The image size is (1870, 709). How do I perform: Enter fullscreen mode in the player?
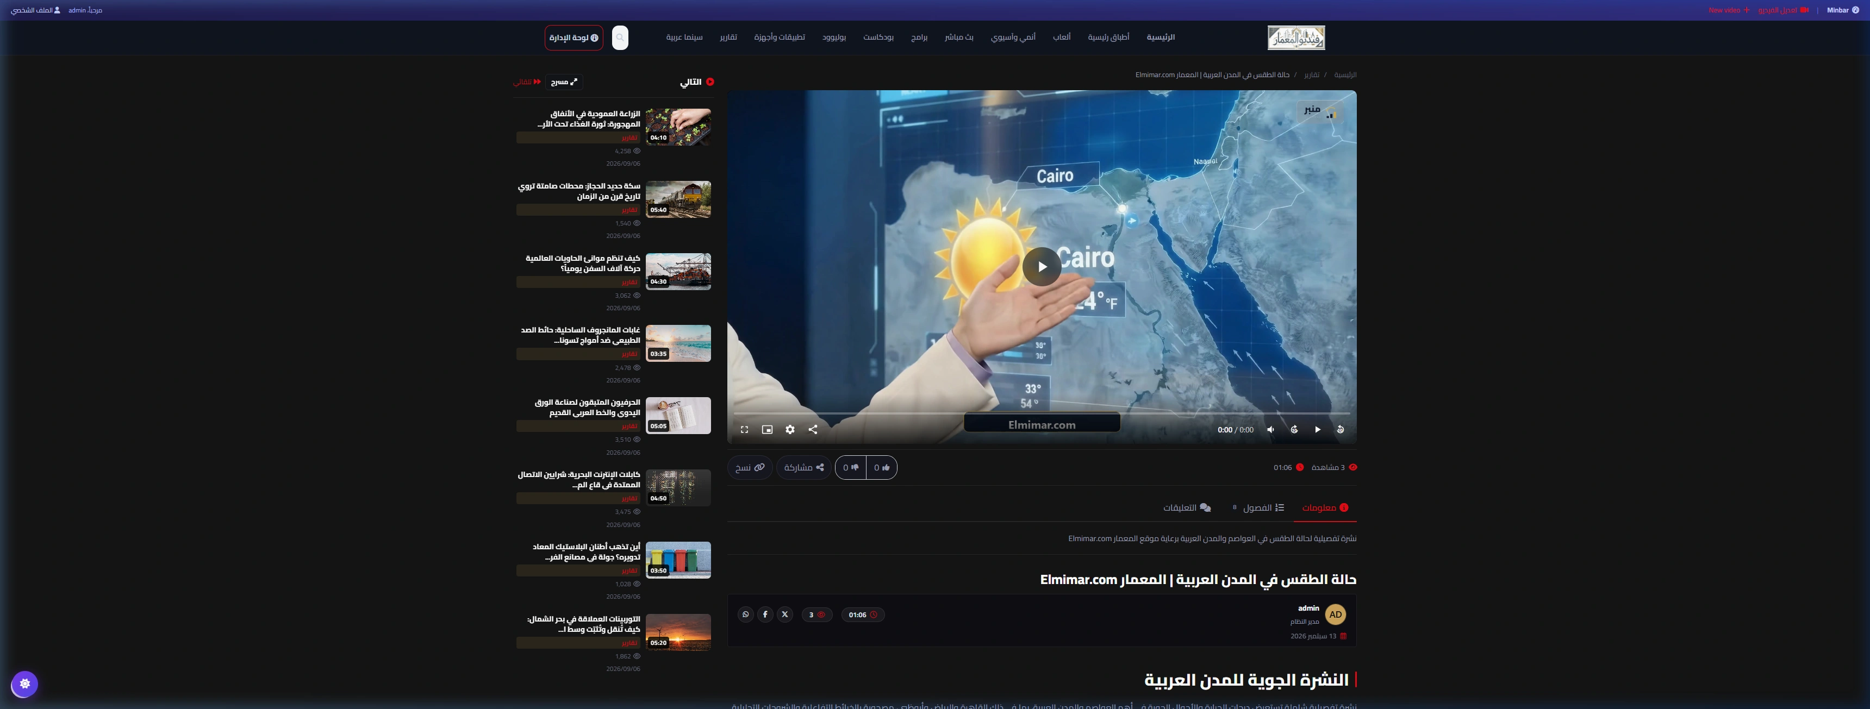[x=744, y=430]
